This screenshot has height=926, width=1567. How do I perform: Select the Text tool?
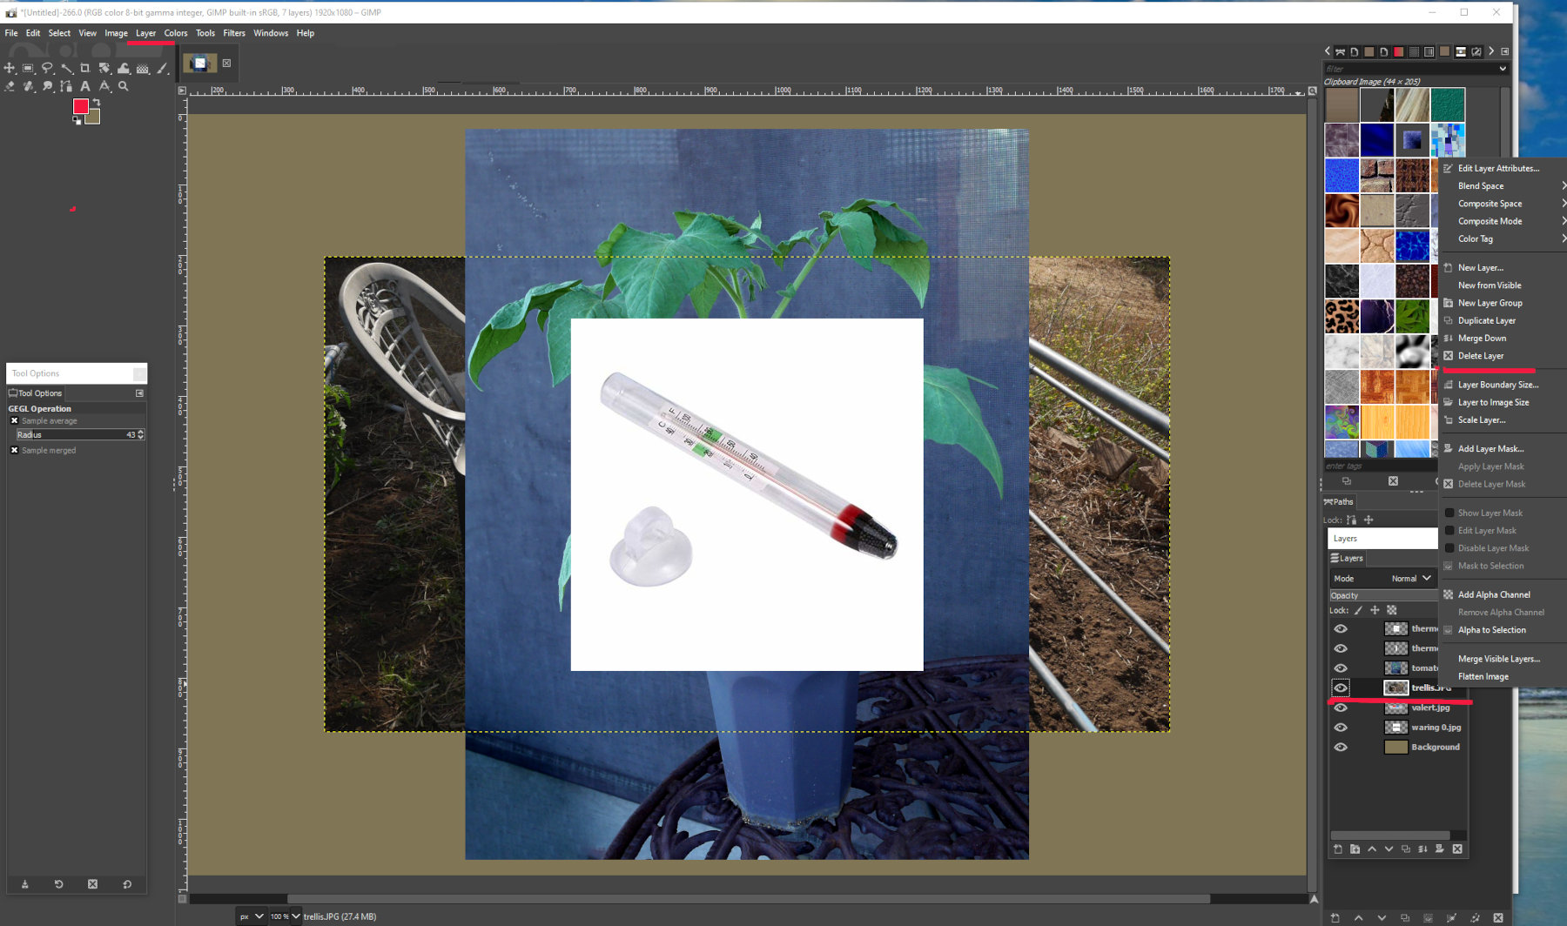(85, 86)
